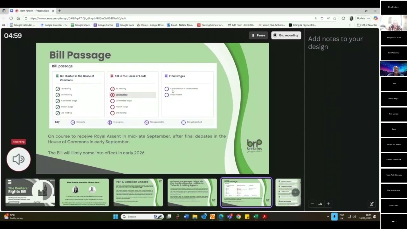Click the Add notes to your design field
The image size is (407, 229).
[x=335, y=43]
